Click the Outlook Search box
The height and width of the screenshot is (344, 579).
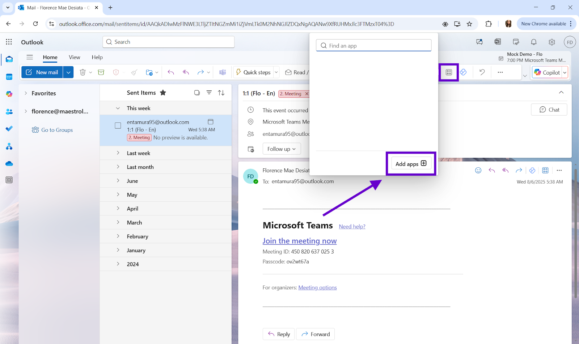(x=169, y=42)
